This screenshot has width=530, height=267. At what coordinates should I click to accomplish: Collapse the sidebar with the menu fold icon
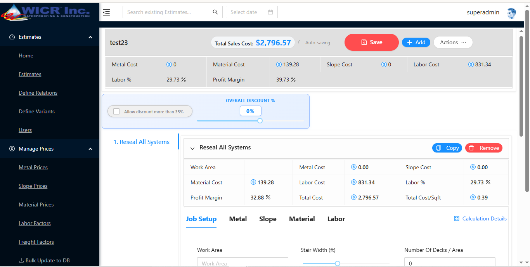coord(106,12)
